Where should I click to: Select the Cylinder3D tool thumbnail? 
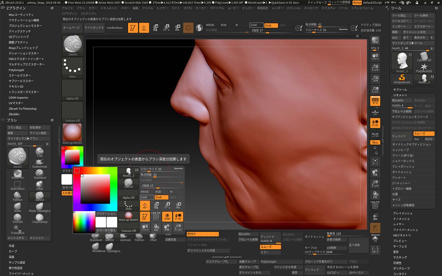[x=424, y=57]
